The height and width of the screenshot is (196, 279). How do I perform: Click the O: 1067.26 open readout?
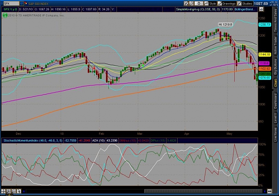(42, 9)
